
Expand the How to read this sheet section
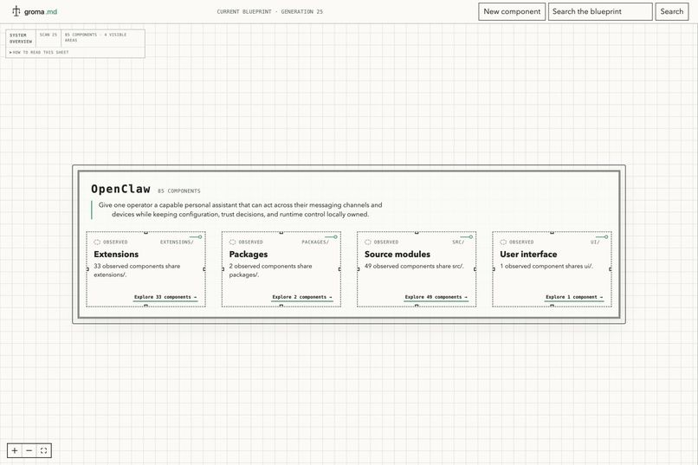coord(39,53)
